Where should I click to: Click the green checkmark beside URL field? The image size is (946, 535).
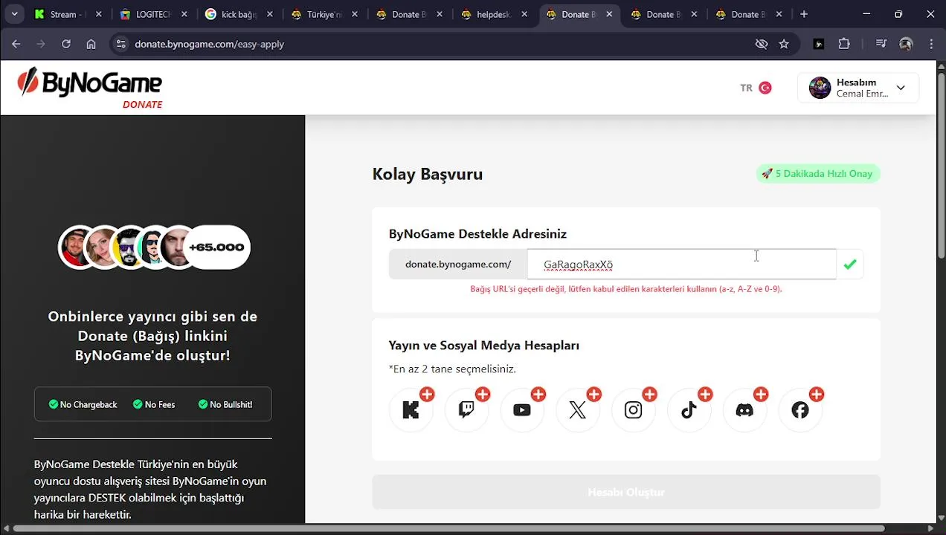pyautogui.click(x=850, y=264)
